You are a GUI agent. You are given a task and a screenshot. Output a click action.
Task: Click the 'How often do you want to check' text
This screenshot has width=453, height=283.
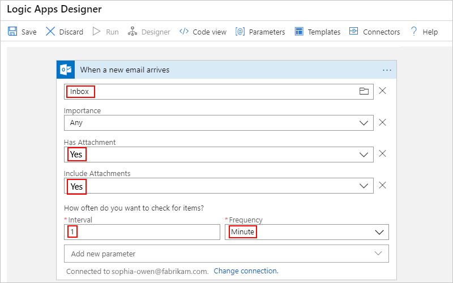click(x=134, y=208)
